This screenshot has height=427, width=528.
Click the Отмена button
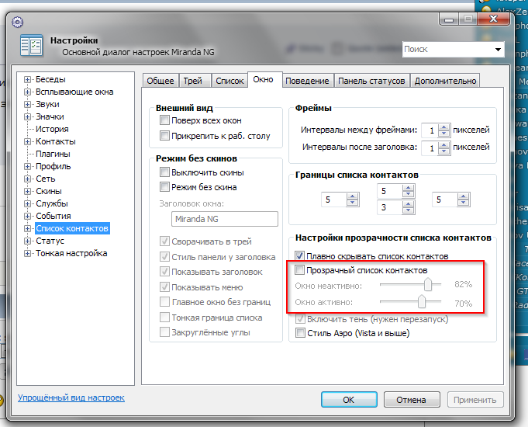[x=410, y=400]
